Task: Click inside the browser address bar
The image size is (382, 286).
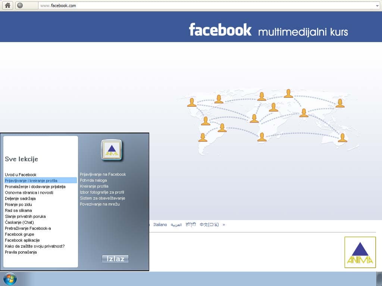Action: click(x=112, y=5)
